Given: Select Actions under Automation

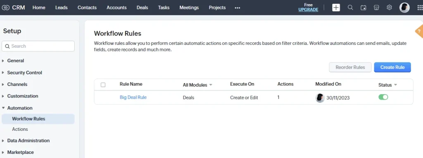Looking at the screenshot, I should pos(20,129).
